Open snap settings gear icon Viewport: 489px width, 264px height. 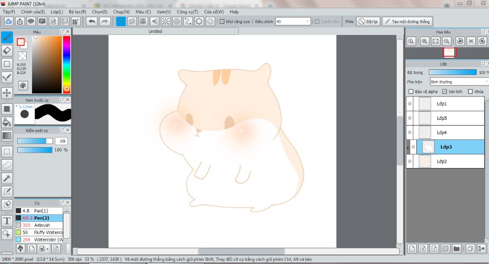pyautogui.click(x=210, y=21)
